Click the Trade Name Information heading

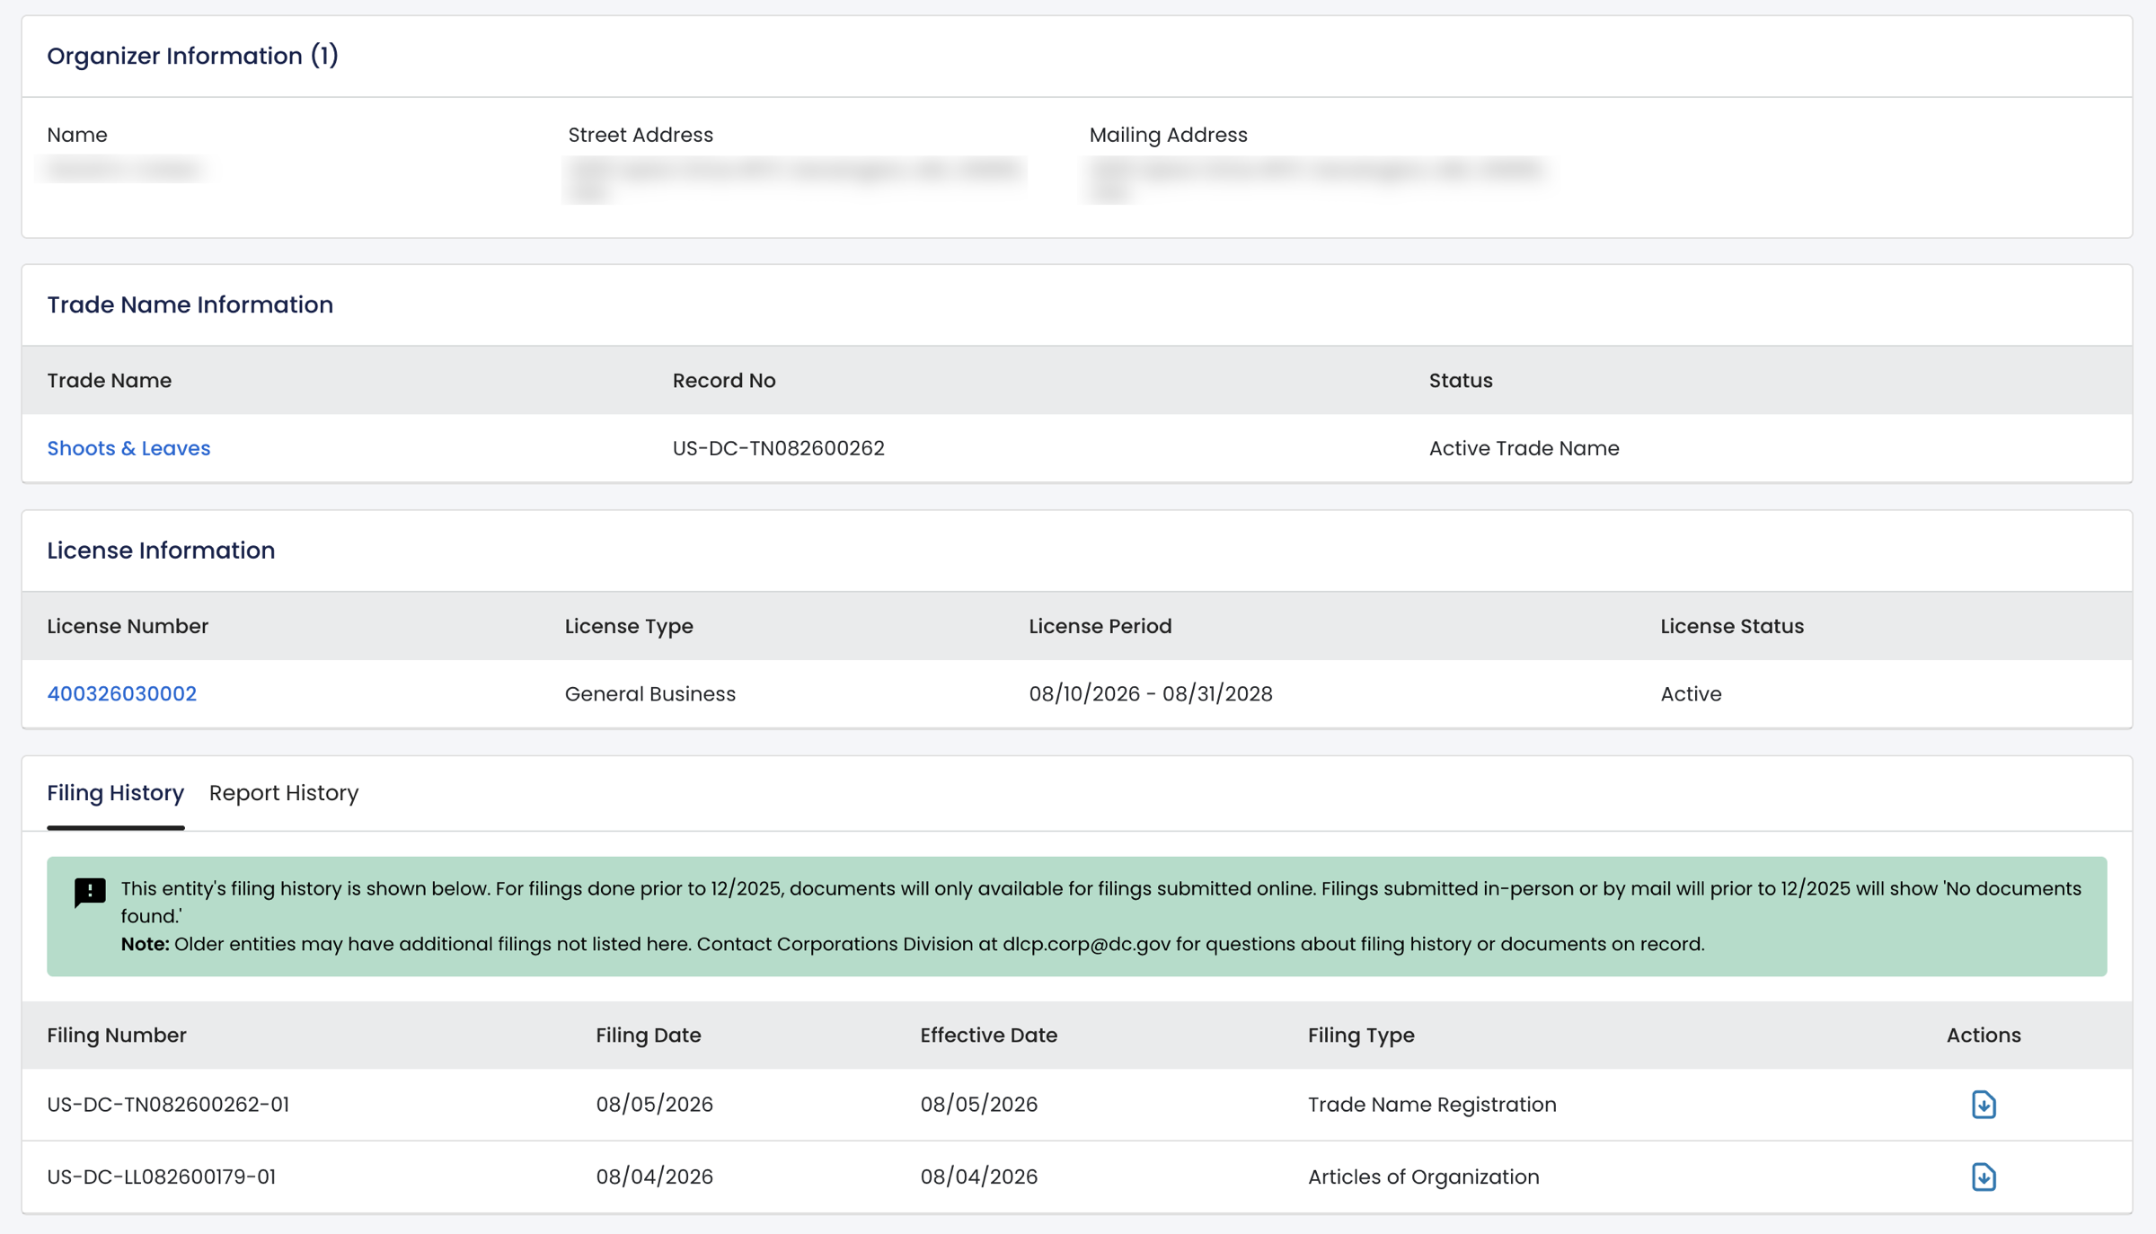point(190,304)
